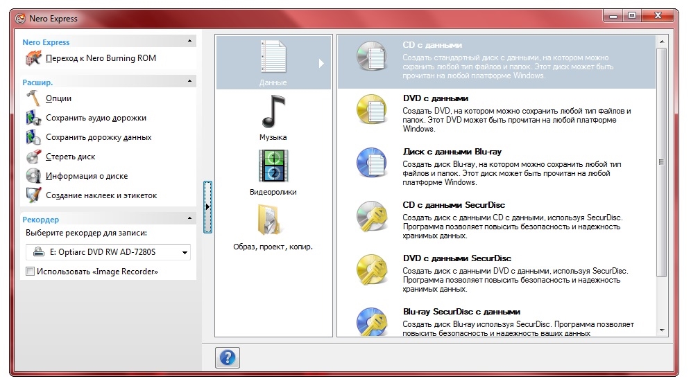Select the DVD с данными SecurDisc title
Image resolution: width=691 pixels, height=390 pixels.
point(457,258)
